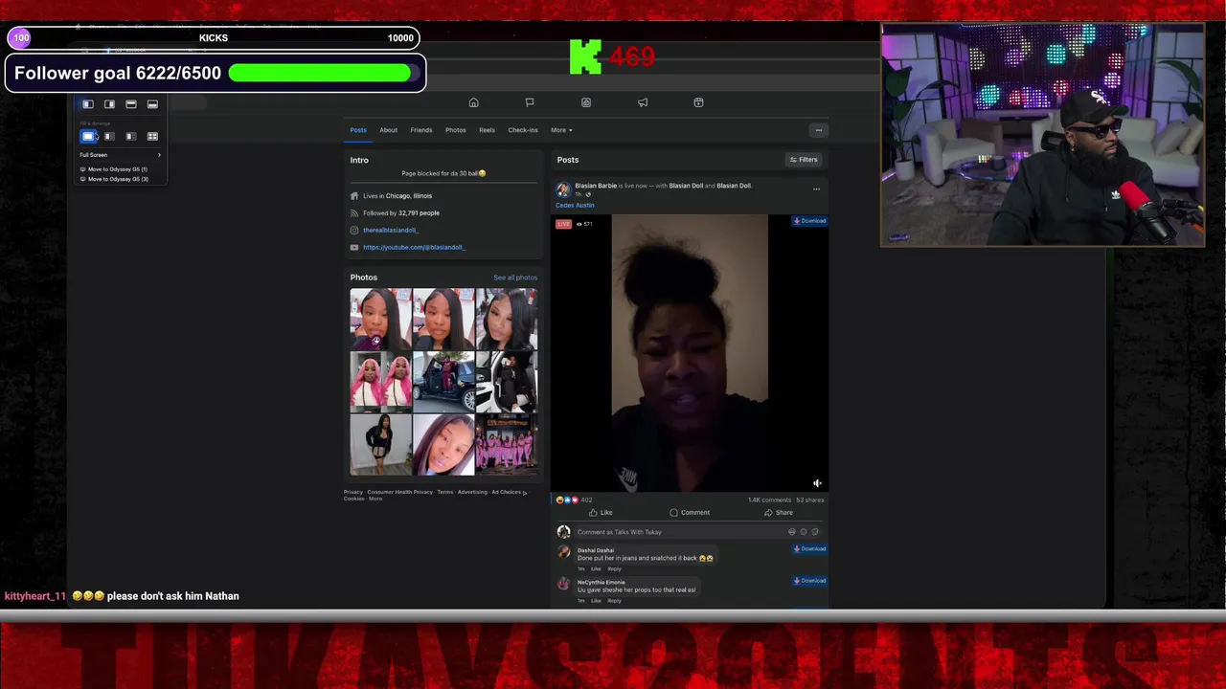Viewport: 1226px width, 689px height.
Task: Choose Move to Odyssey G5 (3)
Action: [x=114, y=179]
